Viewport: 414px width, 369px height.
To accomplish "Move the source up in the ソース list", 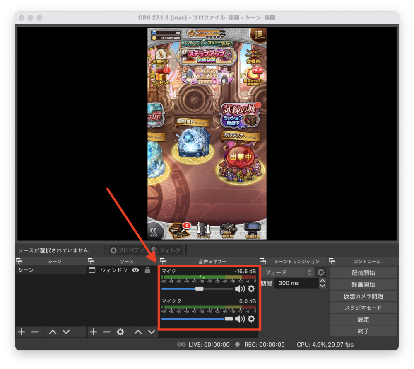I will coord(138,332).
